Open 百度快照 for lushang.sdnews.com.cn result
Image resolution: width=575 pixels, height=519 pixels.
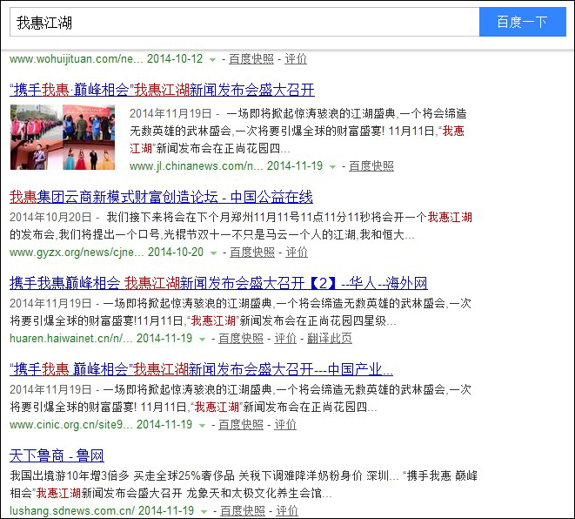[x=243, y=510]
